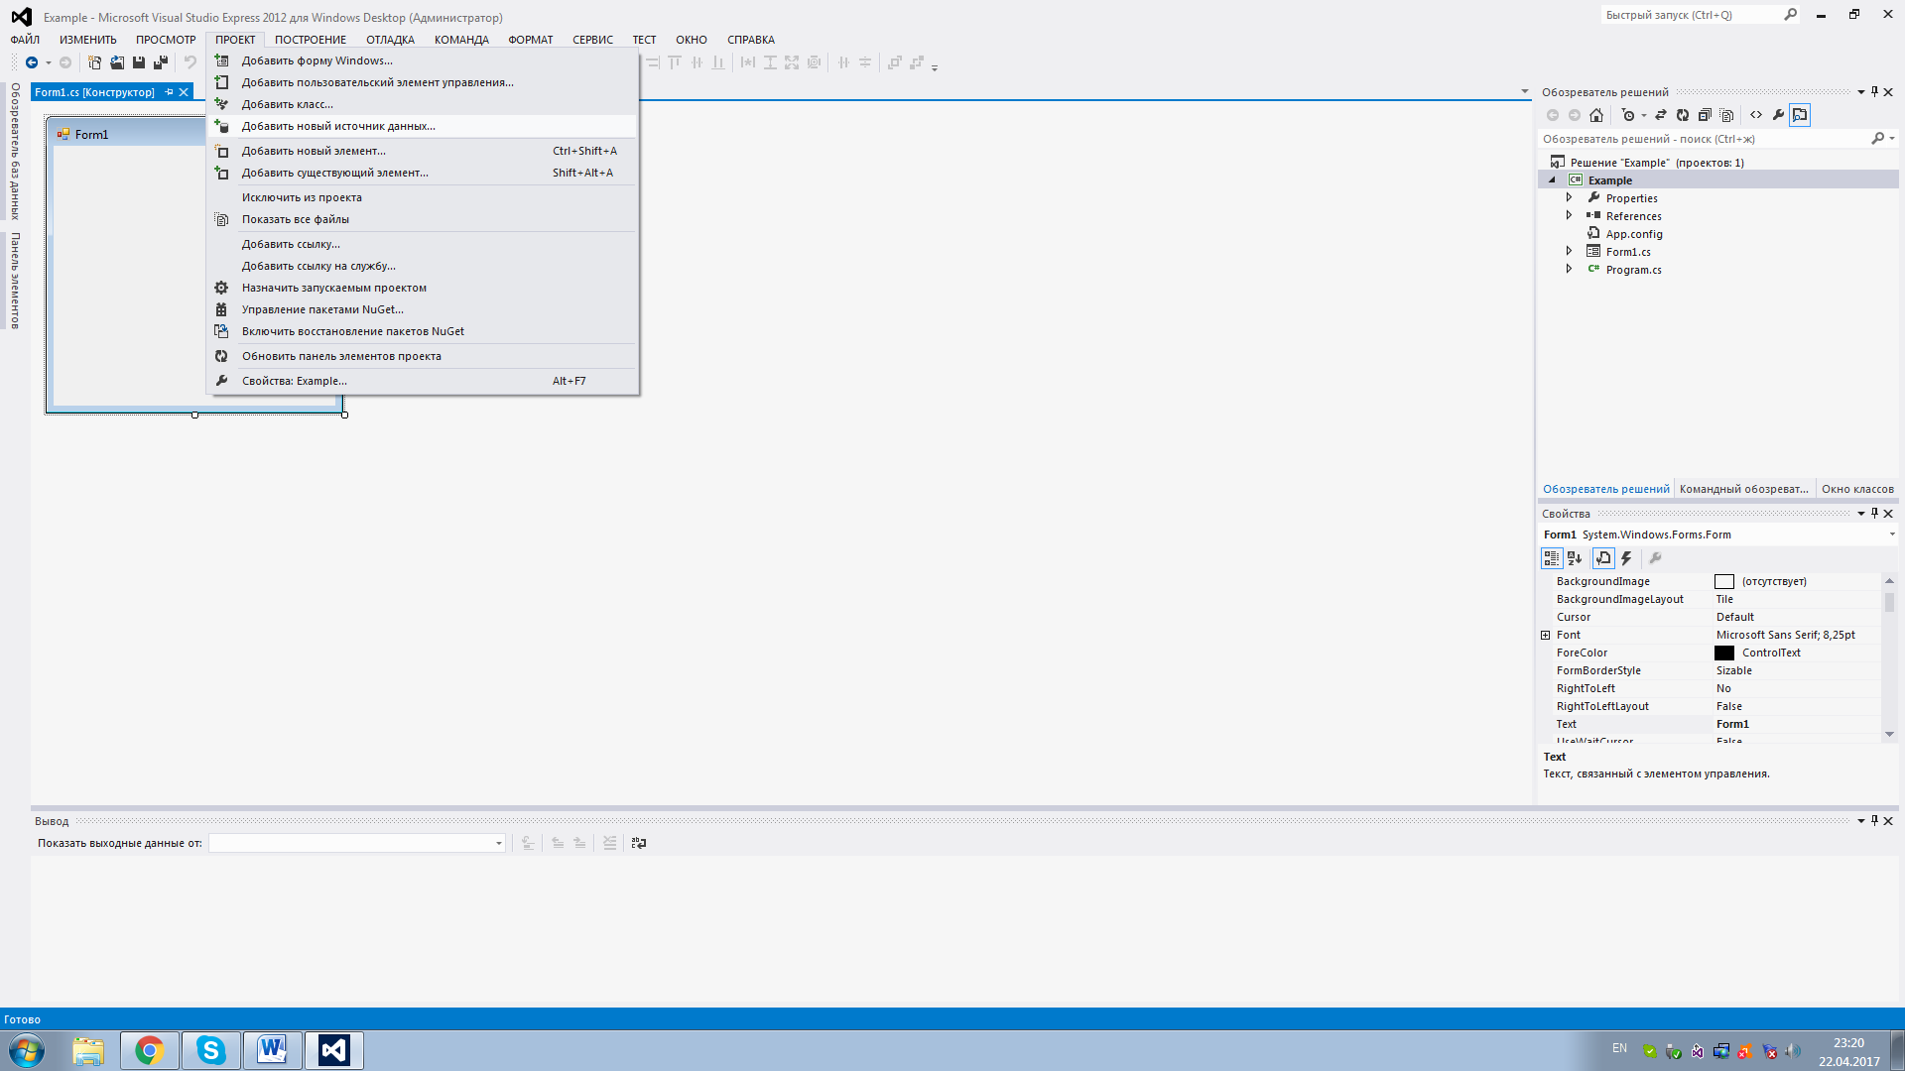Open Solution Explorer window options dropdown arrow
This screenshot has height=1071, width=1905.
coord(1860,92)
